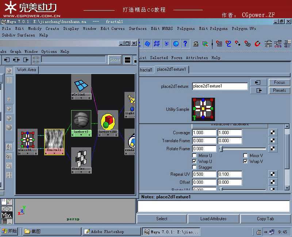292x237 pixels.
Task: Click the Rotate UV slider handle
Action: (x=221, y=189)
